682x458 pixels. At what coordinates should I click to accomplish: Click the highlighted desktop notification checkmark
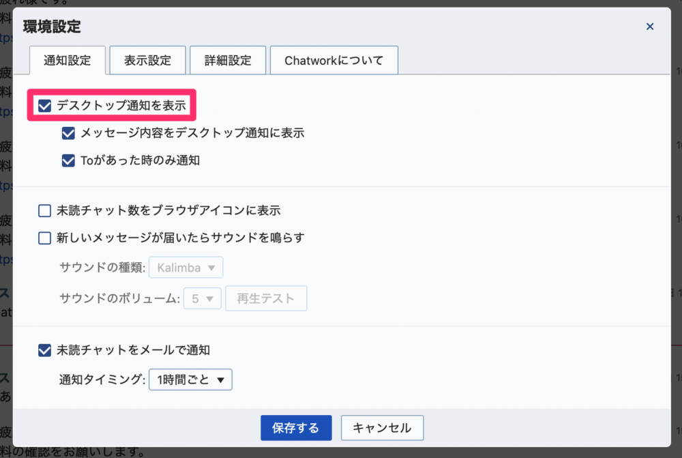[x=44, y=105]
